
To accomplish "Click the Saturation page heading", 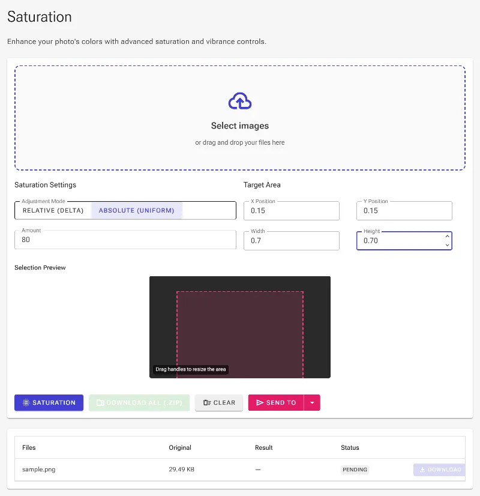I will pos(40,17).
